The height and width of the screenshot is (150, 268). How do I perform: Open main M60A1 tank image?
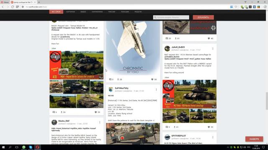(76, 65)
